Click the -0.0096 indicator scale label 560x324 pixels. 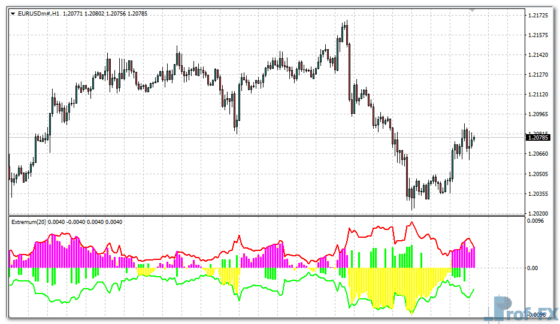[537, 314]
